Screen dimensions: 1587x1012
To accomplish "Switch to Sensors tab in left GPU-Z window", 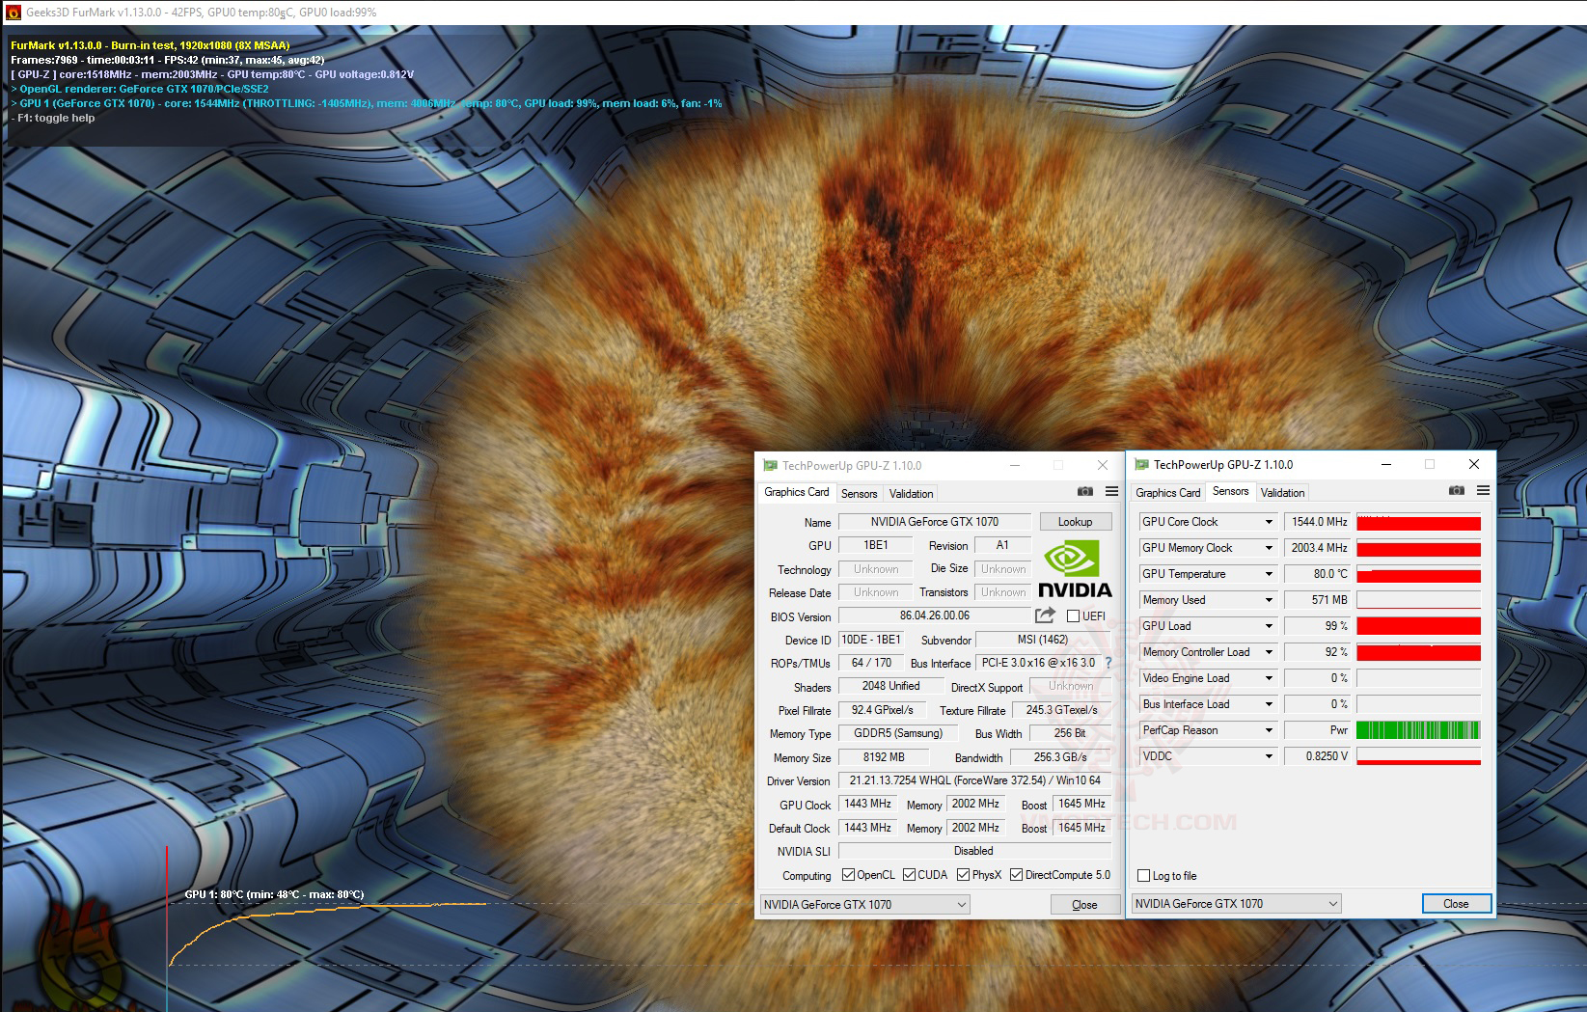I will [859, 494].
